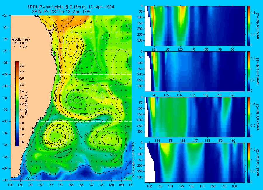Click the title 'SPINUP4 sfc height @ 0.15m for 12-Apr-1994'
Image resolution: width=263 pixels, height=190 pixels.
click(71, 7)
